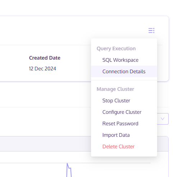Click the Query Execution section header
This screenshot has width=187, height=177.
pyautogui.click(x=116, y=48)
